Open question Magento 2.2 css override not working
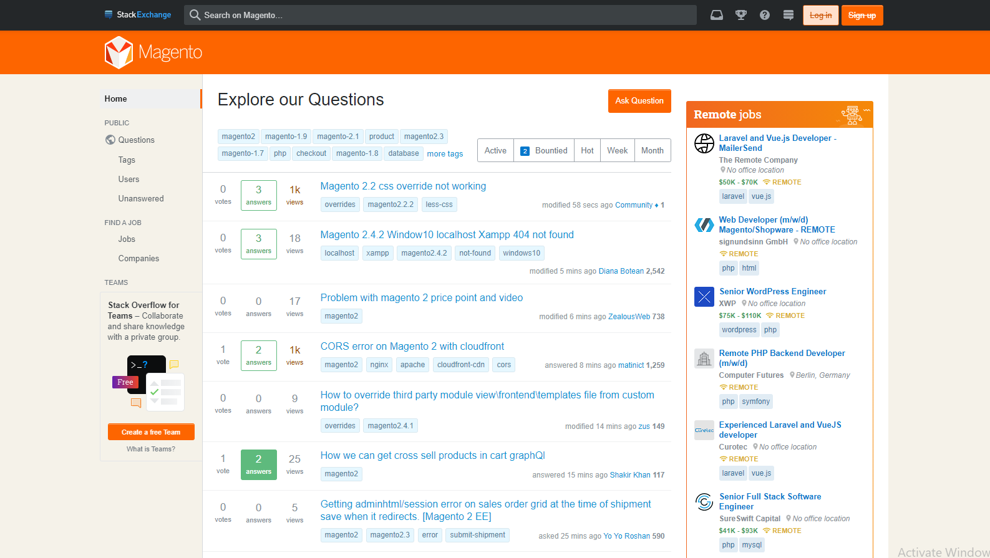Image resolution: width=990 pixels, height=558 pixels. click(x=403, y=186)
